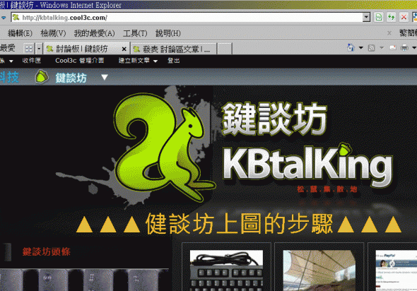417x291 pixels.
Task: Expand the Print dropdown arrow
Action: pos(414,48)
